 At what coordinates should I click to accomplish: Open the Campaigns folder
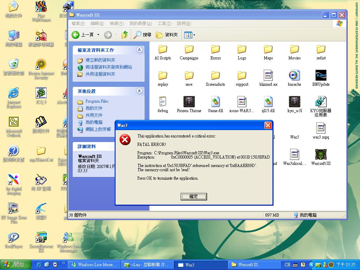tap(189, 52)
